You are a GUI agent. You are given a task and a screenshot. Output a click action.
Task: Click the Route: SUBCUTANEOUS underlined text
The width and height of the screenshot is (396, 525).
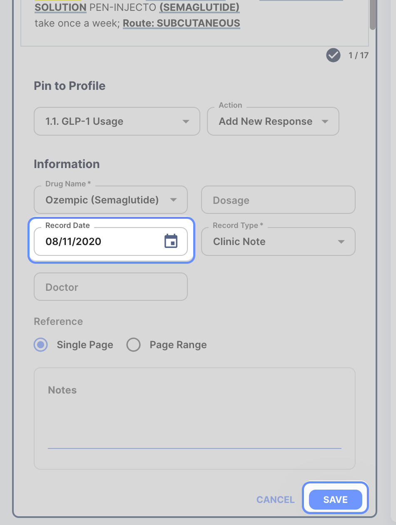click(x=182, y=23)
